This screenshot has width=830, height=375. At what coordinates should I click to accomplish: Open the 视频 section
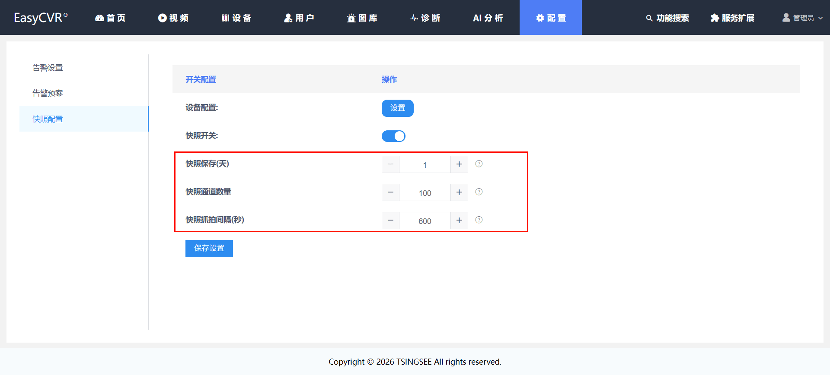tap(173, 18)
